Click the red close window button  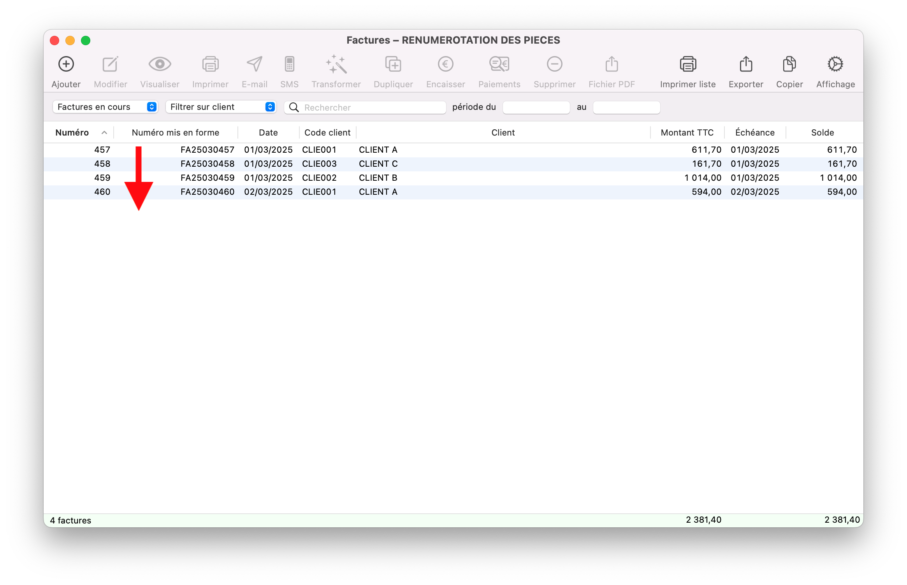pyautogui.click(x=54, y=41)
